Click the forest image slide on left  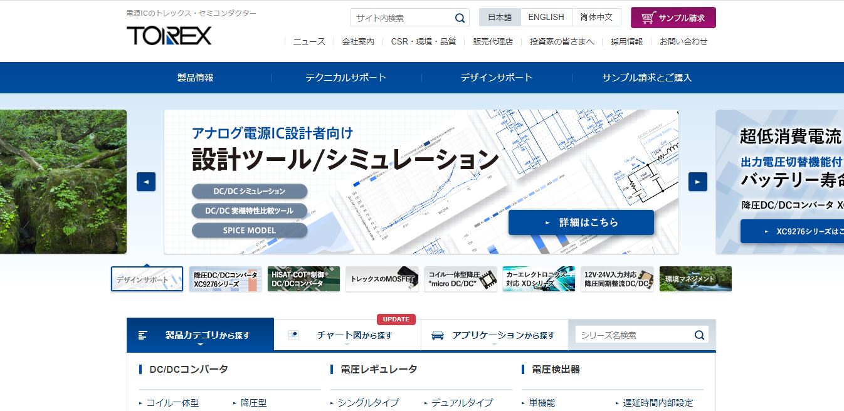click(x=63, y=182)
